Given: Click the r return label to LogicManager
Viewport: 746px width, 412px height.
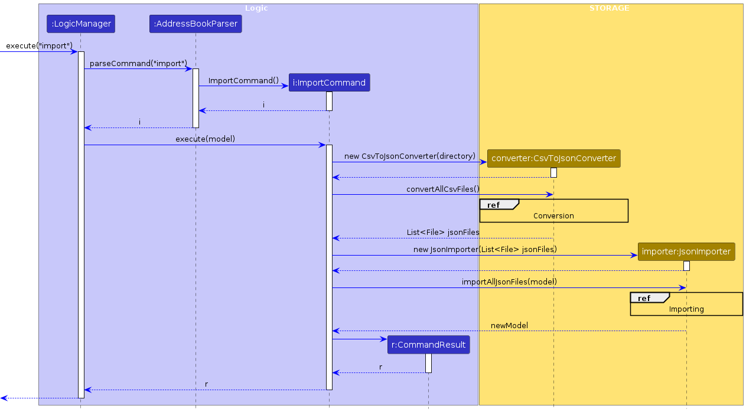Looking at the screenshot, I should point(206,384).
